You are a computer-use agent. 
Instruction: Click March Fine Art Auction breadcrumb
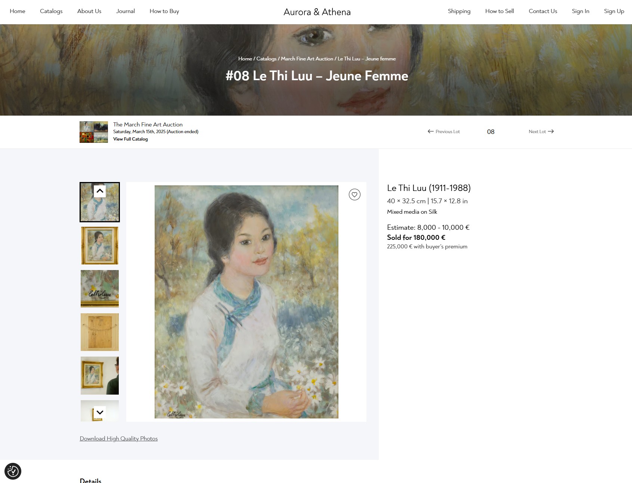click(x=307, y=59)
